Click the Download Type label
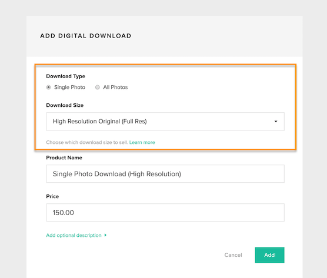 point(65,76)
